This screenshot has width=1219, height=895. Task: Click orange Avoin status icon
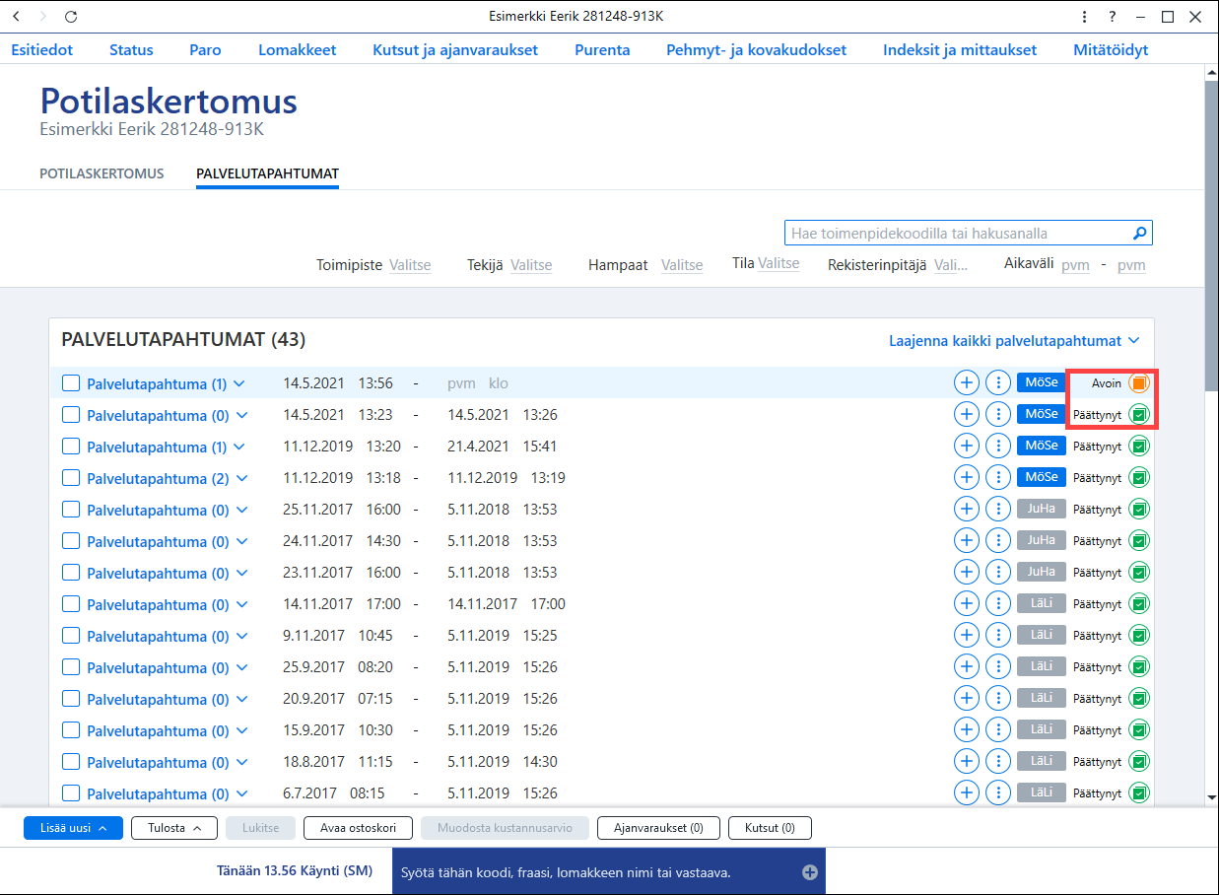[x=1139, y=382]
